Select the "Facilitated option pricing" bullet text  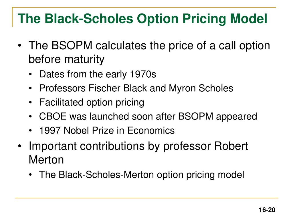tap(92, 103)
